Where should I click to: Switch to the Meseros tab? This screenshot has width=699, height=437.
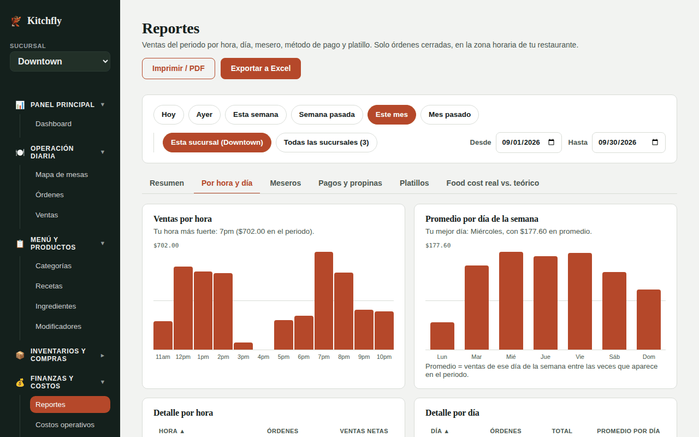286,183
